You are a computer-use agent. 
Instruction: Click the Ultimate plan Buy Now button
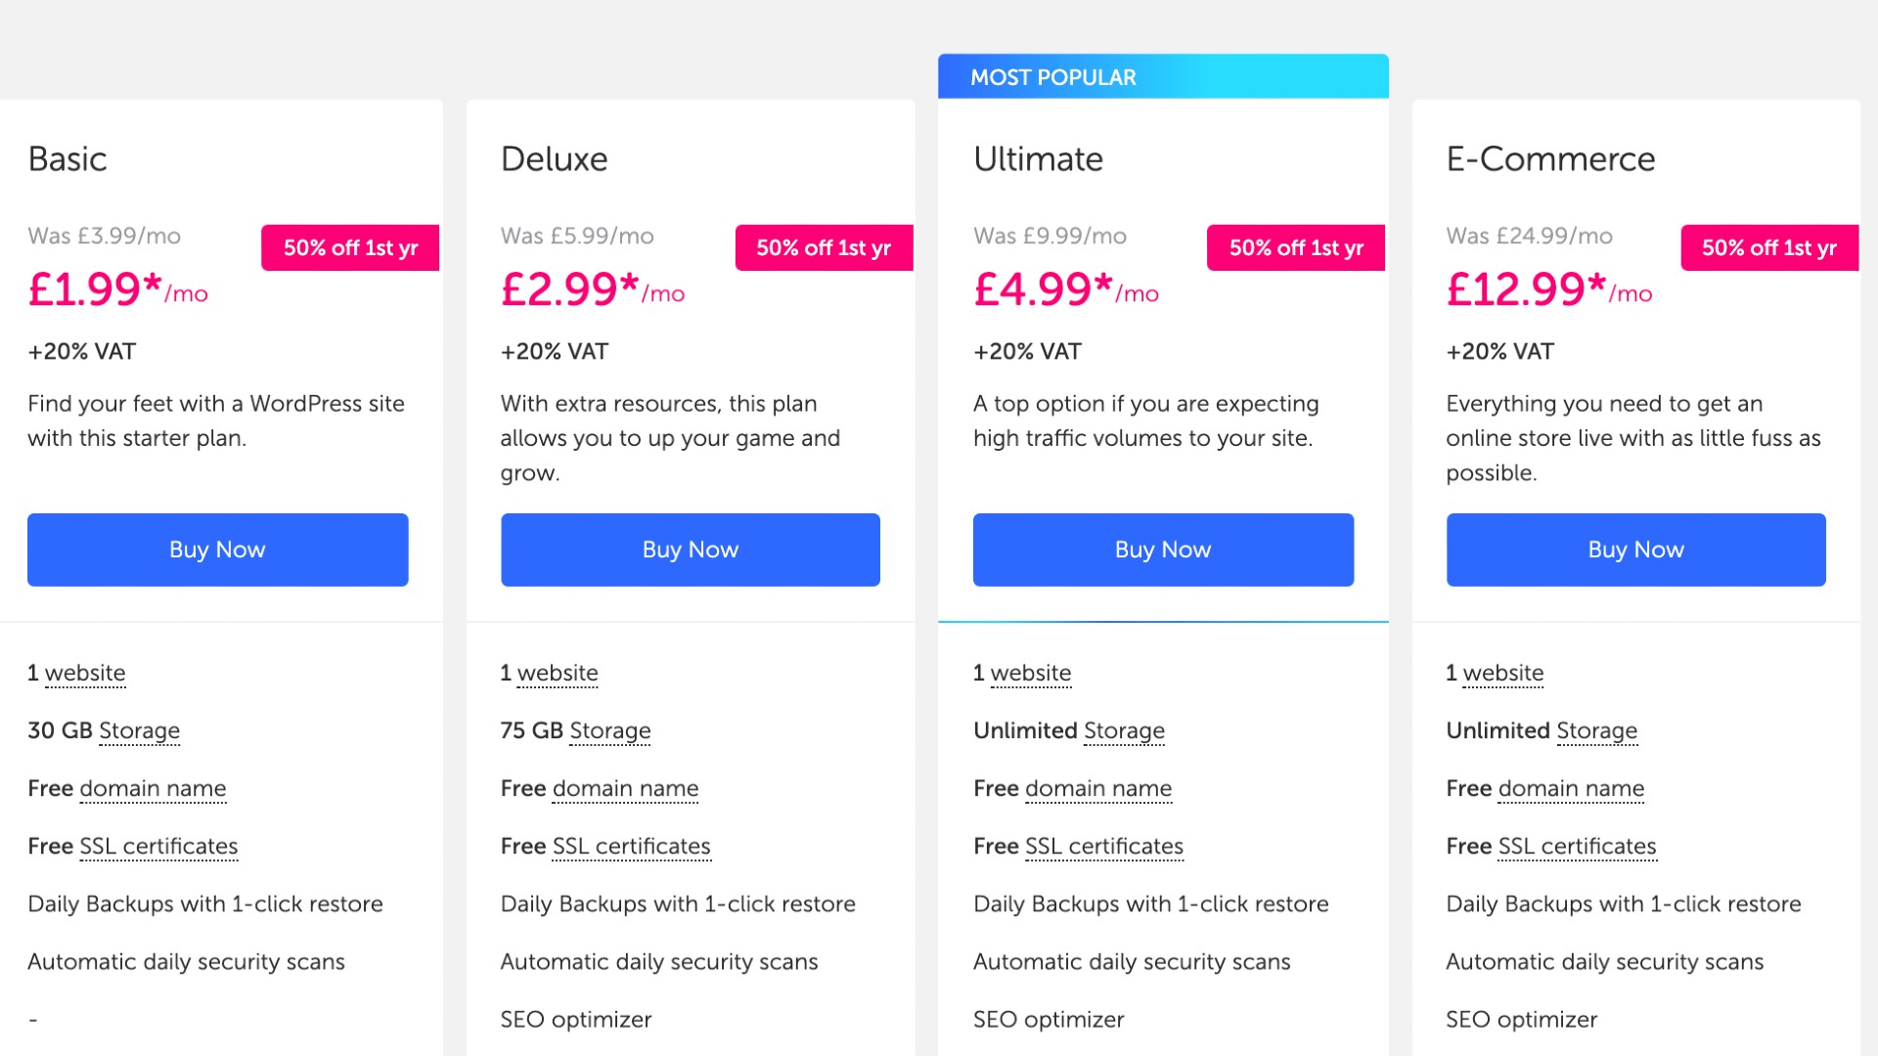point(1161,550)
